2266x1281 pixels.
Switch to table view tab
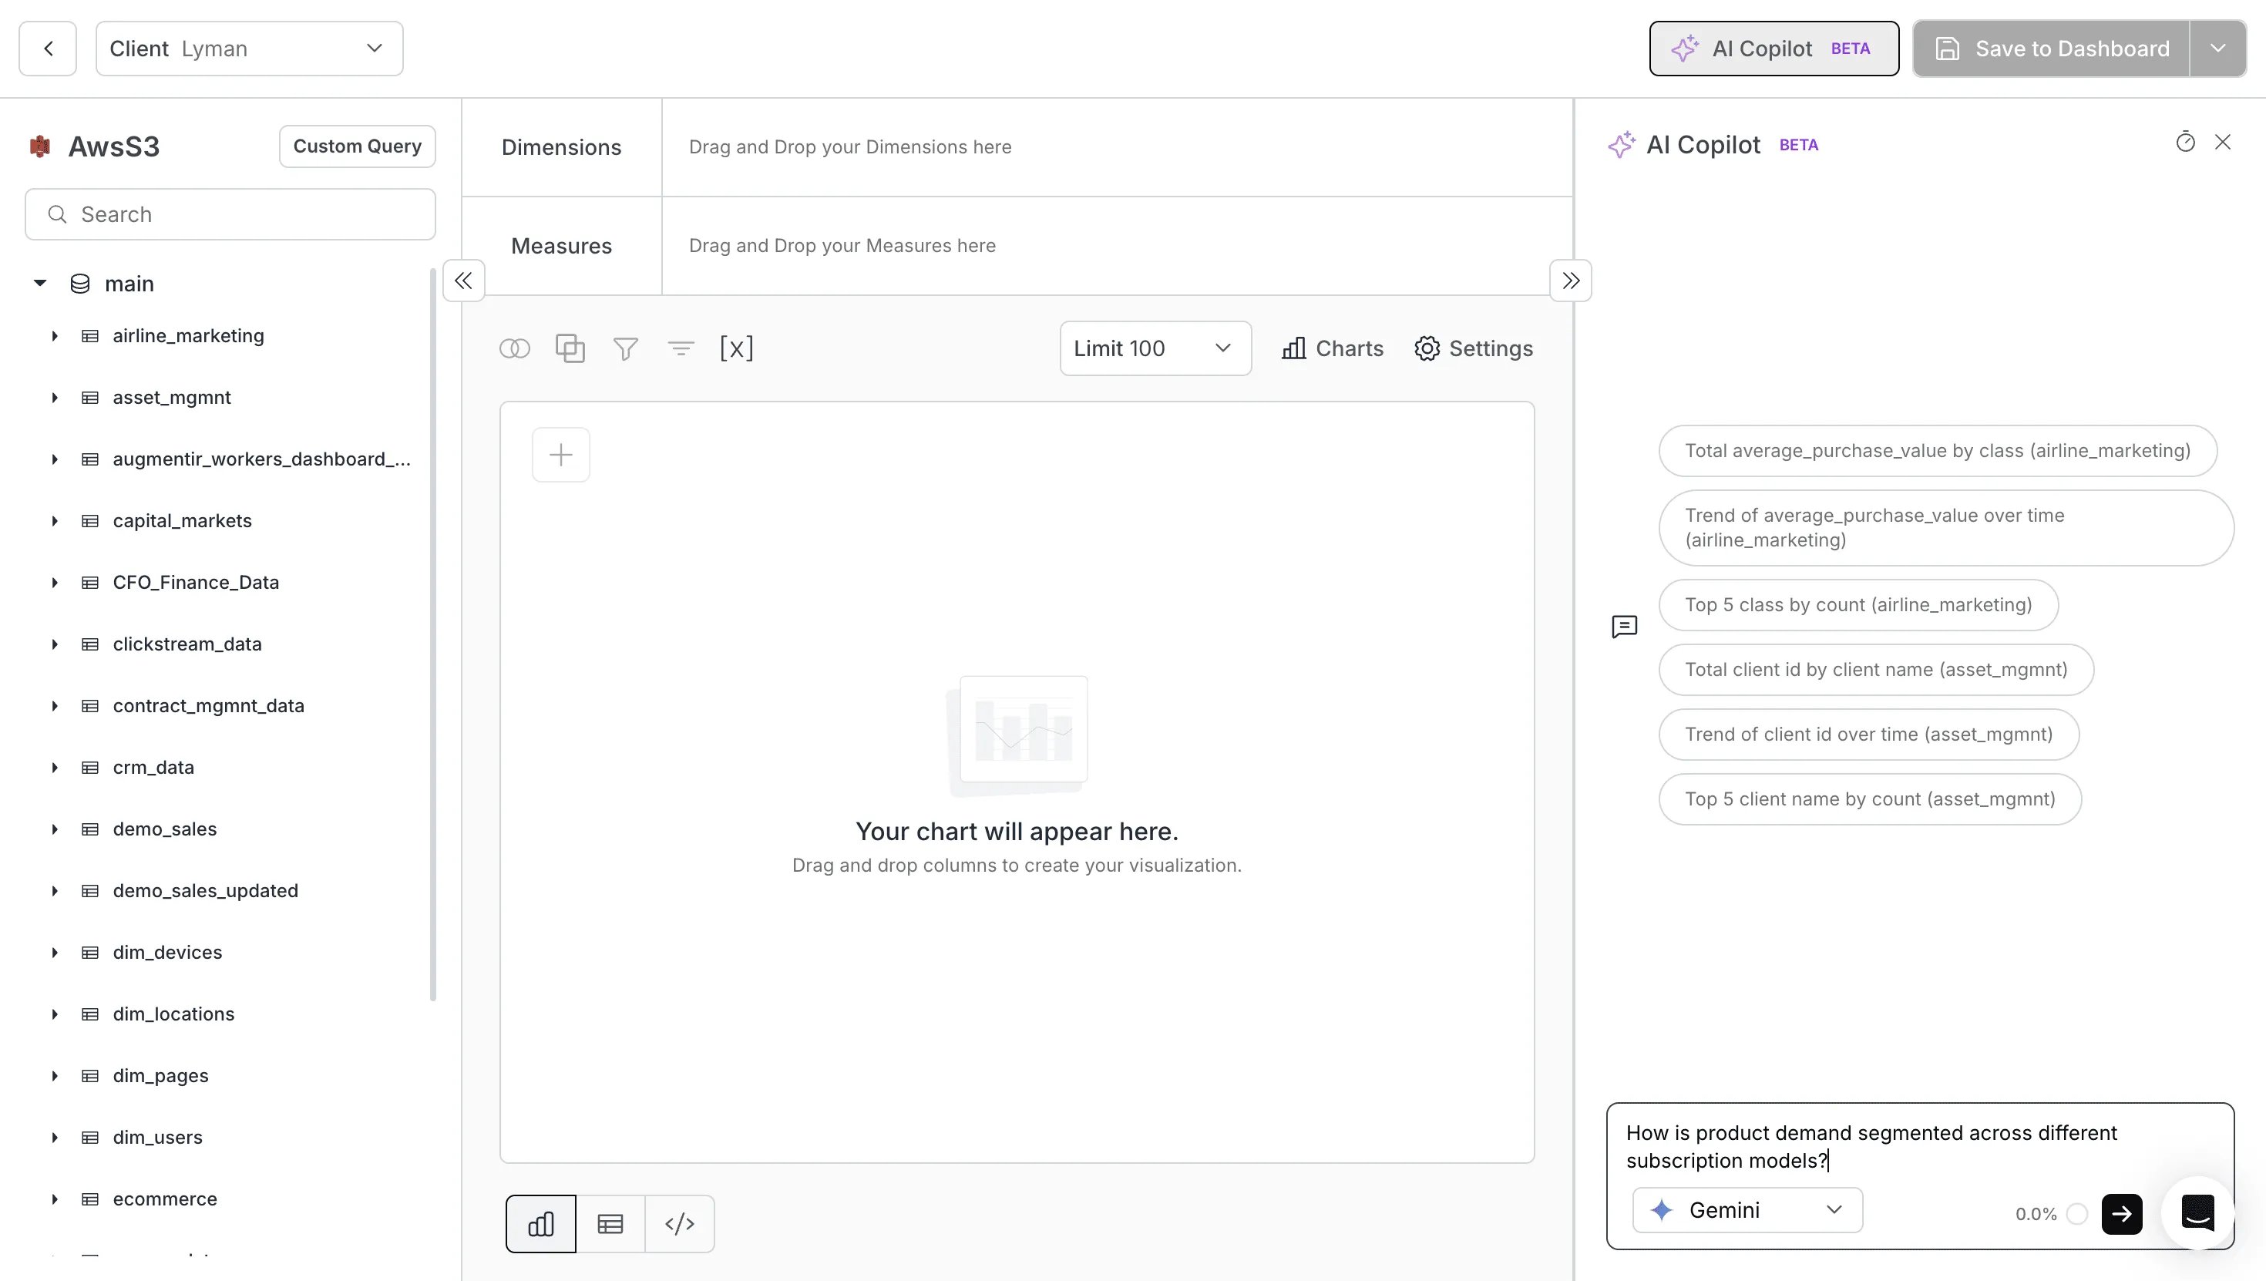tap(610, 1224)
